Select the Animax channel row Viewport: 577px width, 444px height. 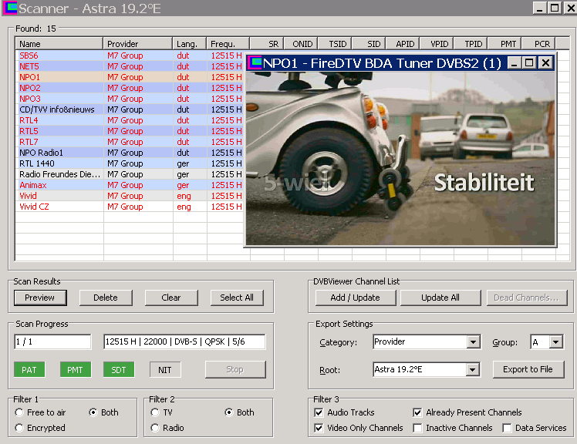pos(129,185)
